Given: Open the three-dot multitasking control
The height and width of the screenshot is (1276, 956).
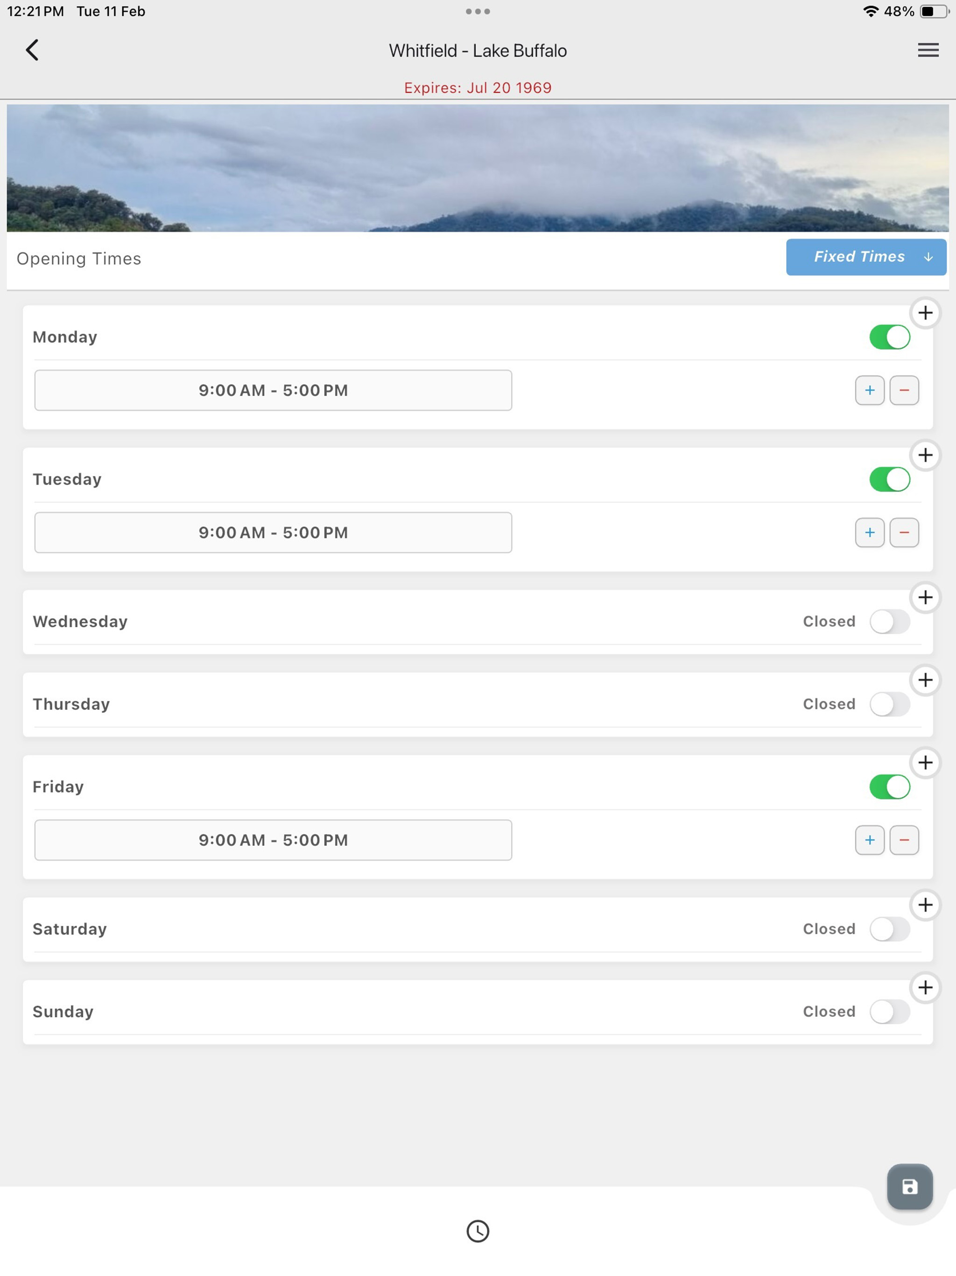Looking at the screenshot, I should point(478,12).
